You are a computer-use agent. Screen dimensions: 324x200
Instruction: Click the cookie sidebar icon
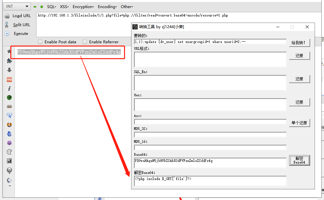coord(9,152)
